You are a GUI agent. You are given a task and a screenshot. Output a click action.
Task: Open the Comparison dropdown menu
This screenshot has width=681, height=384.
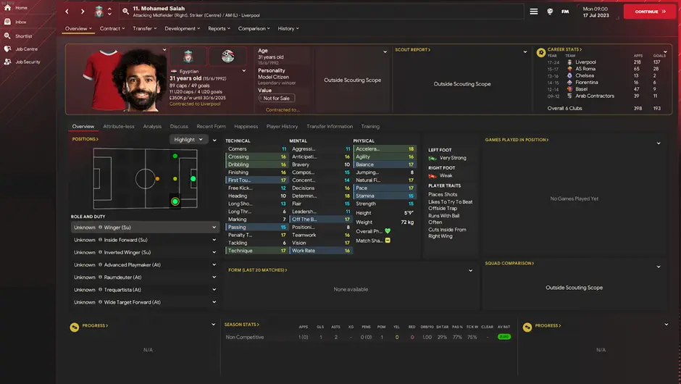click(x=254, y=29)
